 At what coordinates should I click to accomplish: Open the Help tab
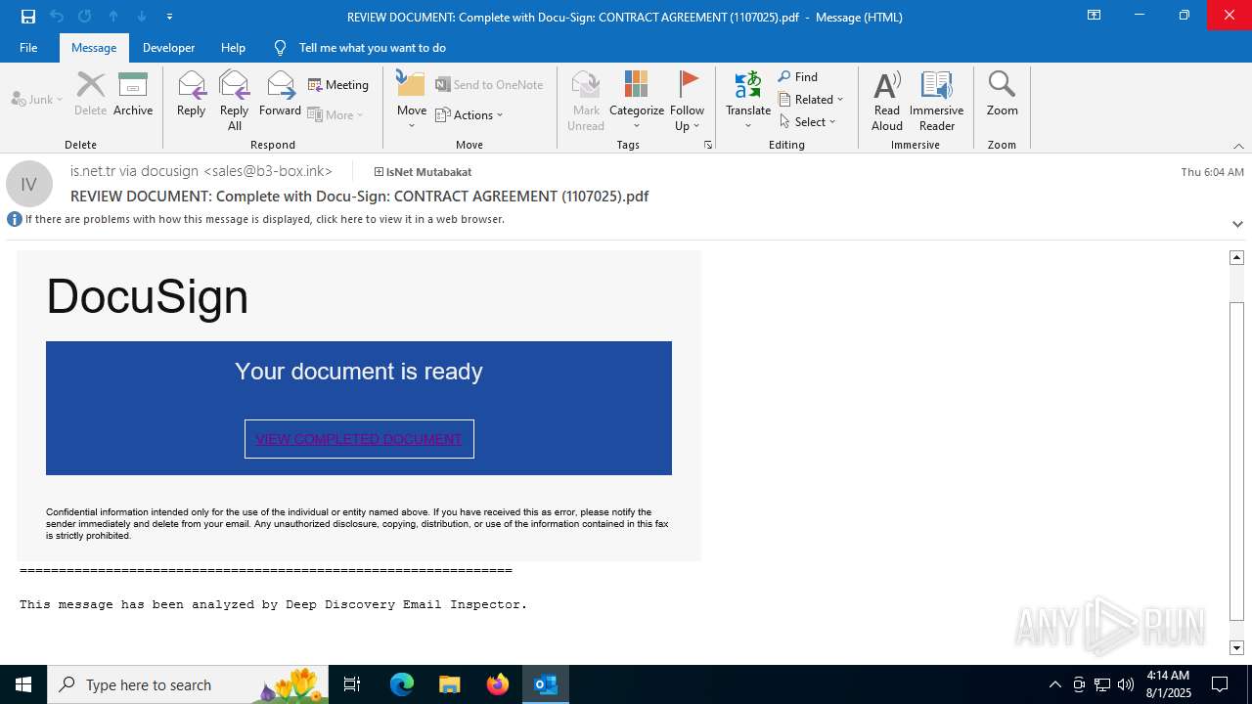(x=233, y=47)
